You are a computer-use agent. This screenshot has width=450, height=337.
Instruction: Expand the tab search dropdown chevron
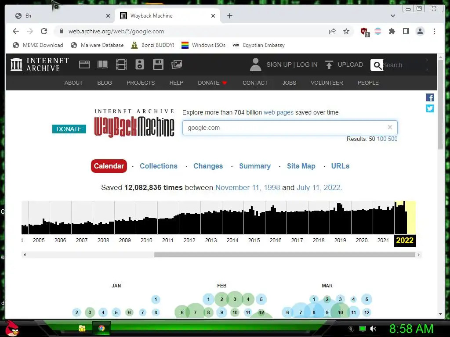pos(393,16)
